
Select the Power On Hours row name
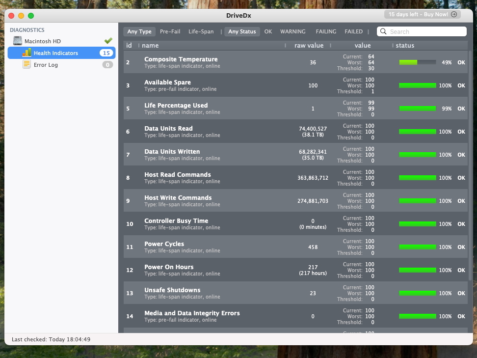point(169,267)
